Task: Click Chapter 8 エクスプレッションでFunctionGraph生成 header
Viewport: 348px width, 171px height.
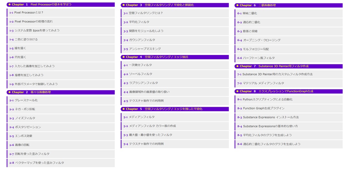Action: click(289, 91)
